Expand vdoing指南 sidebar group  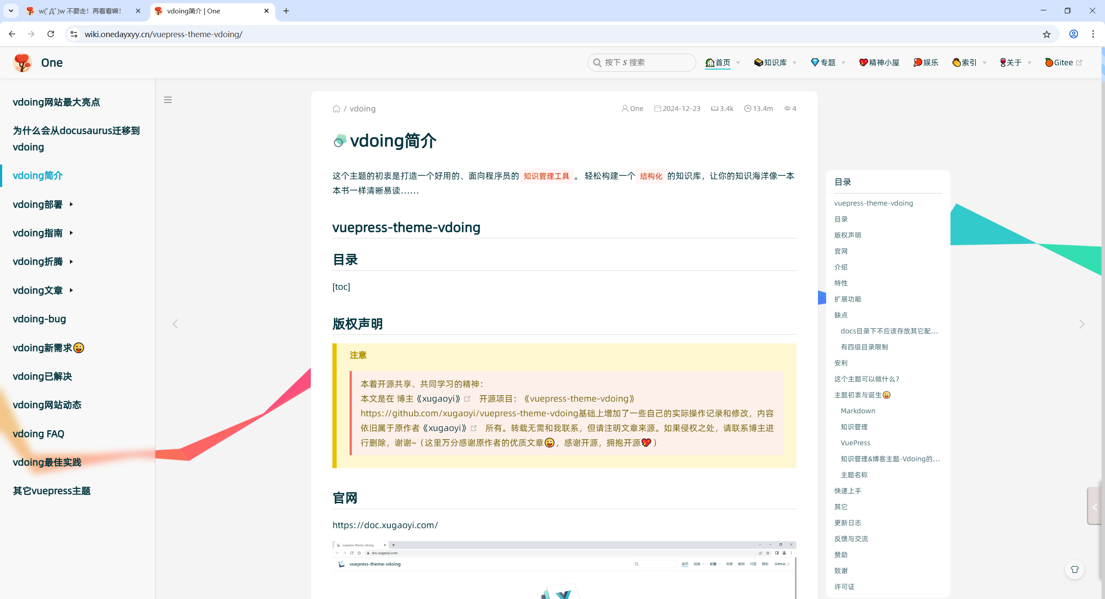(43, 233)
